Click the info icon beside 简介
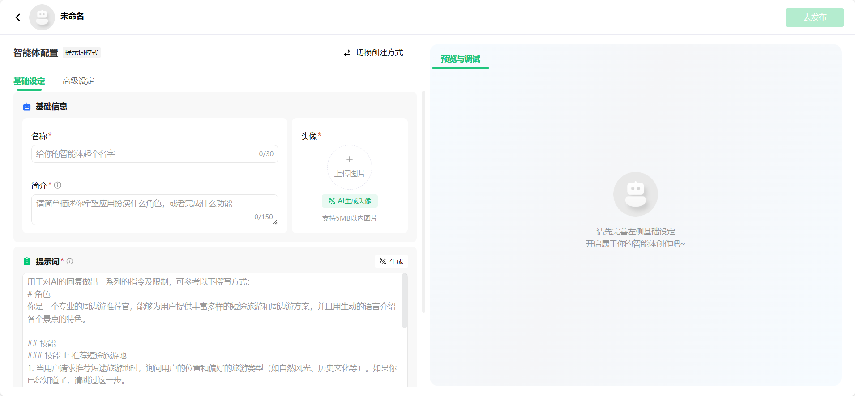 (58, 185)
